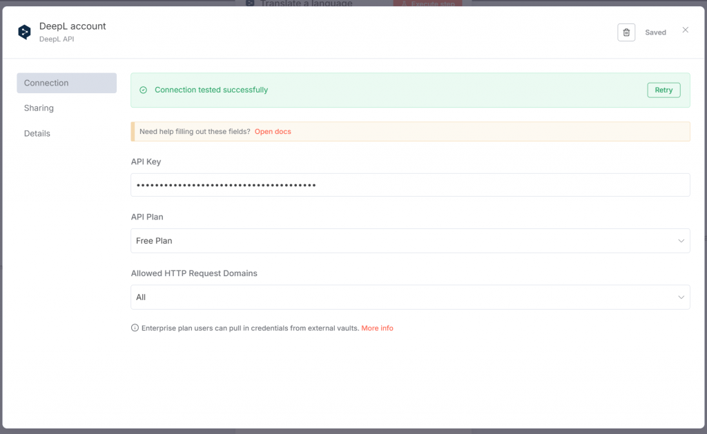Focus the API Key input field
Screen dimensions: 707x434
[410, 185]
